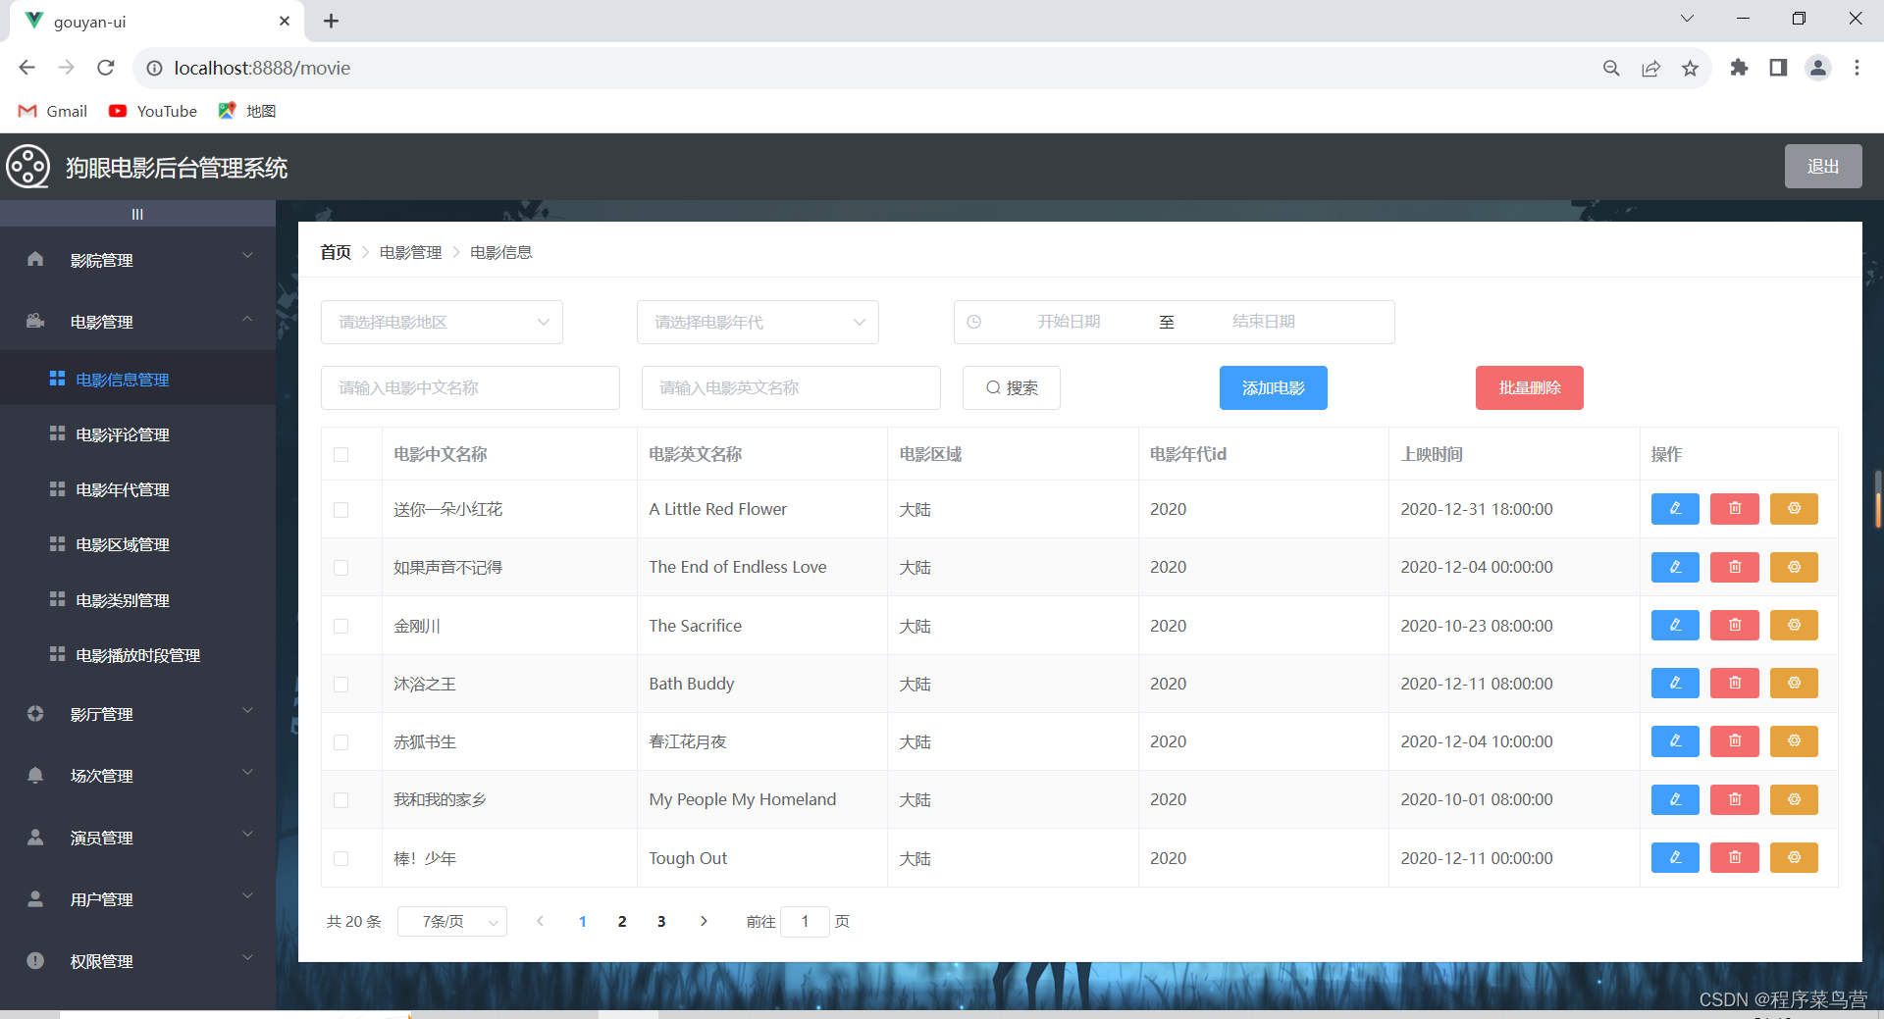Open settings for My People My Homeland

1794,799
